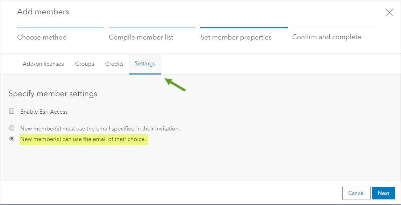Click the Add members dialog title
Image resolution: width=401 pixels, height=205 pixels.
43,12
